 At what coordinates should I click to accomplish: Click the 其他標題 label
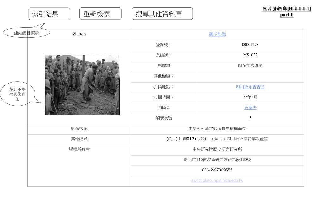click(x=163, y=76)
